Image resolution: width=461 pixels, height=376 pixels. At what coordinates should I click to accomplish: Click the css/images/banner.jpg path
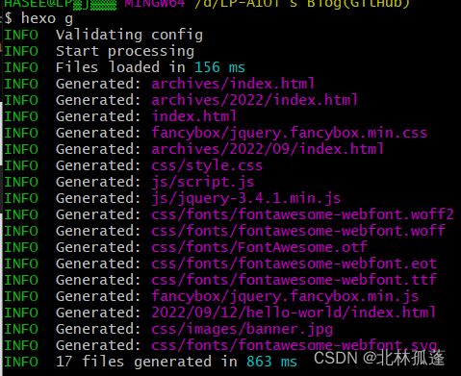pos(242,329)
